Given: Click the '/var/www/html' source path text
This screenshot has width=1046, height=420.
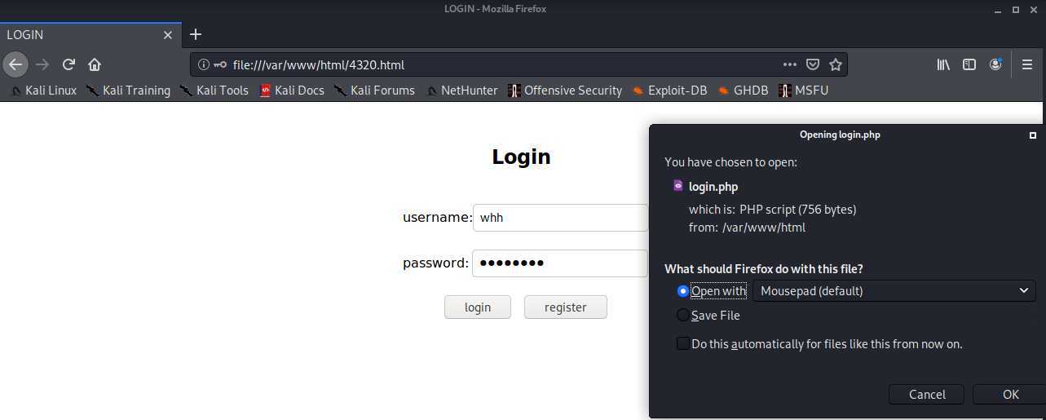Looking at the screenshot, I should click(x=764, y=228).
